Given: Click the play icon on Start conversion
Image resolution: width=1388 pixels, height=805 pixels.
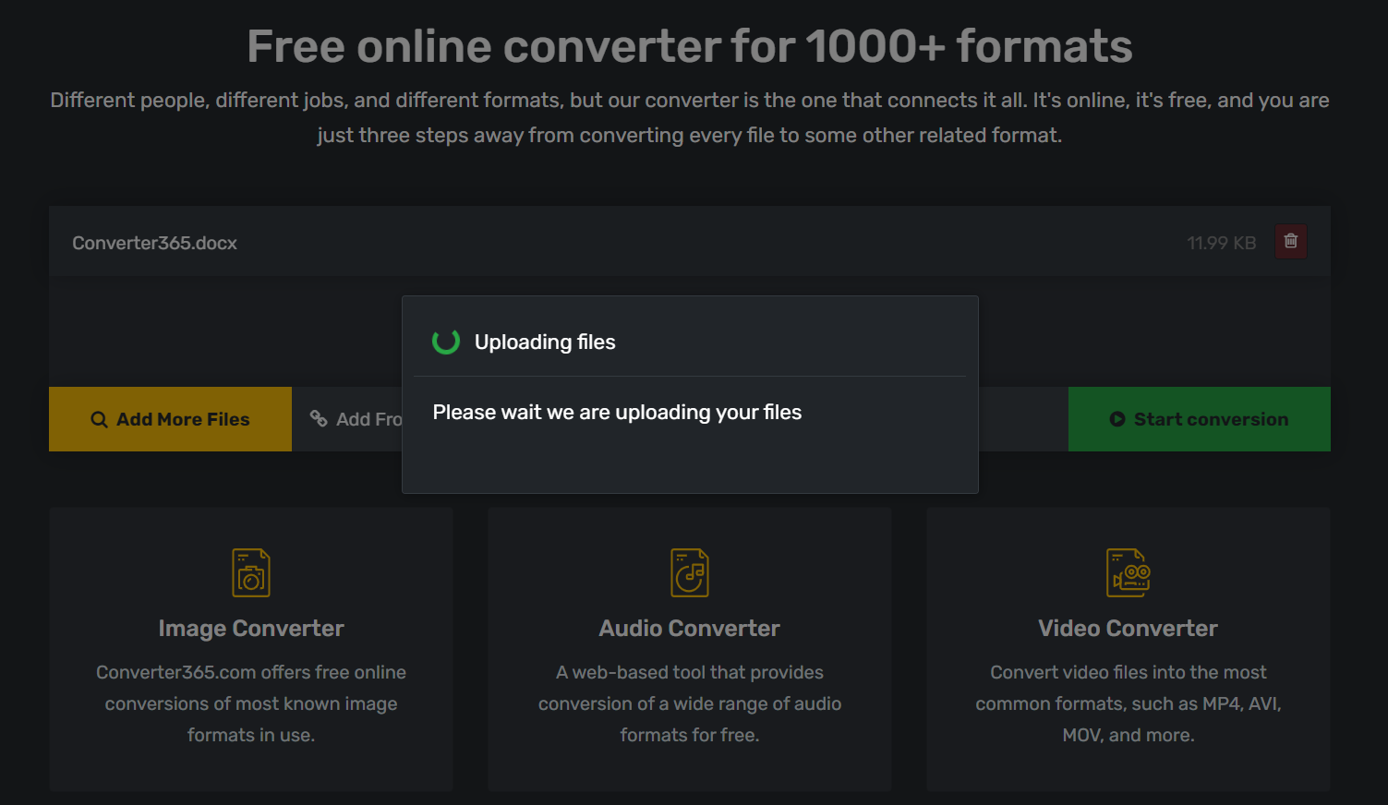Looking at the screenshot, I should [x=1116, y=419].
